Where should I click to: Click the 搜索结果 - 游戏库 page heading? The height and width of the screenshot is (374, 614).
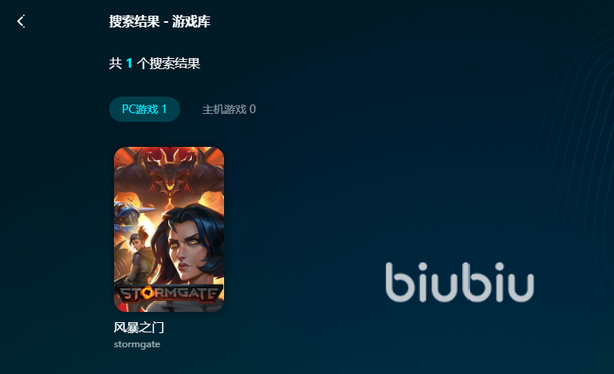[160, 21]
